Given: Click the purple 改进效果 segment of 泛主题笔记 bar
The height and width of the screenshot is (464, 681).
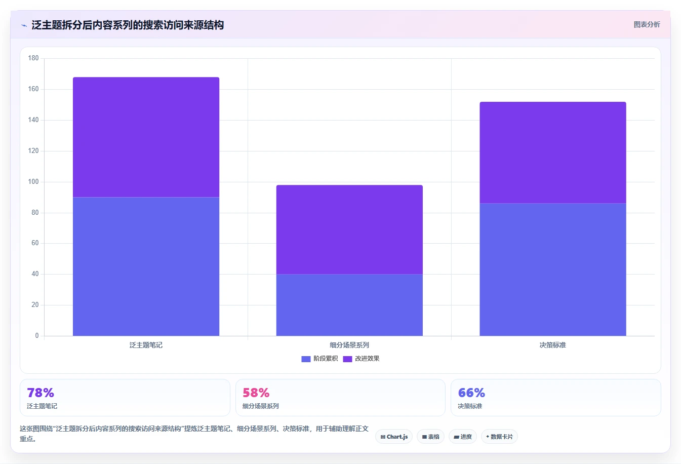Looking at the screenshot, I should click(x=146, y=137).
